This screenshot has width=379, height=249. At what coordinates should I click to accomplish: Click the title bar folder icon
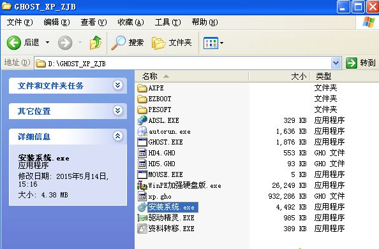(6, 6)
